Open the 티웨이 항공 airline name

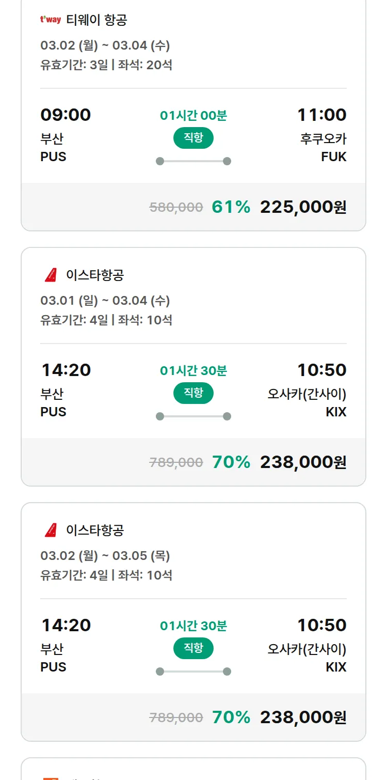[x=96, y=20]
